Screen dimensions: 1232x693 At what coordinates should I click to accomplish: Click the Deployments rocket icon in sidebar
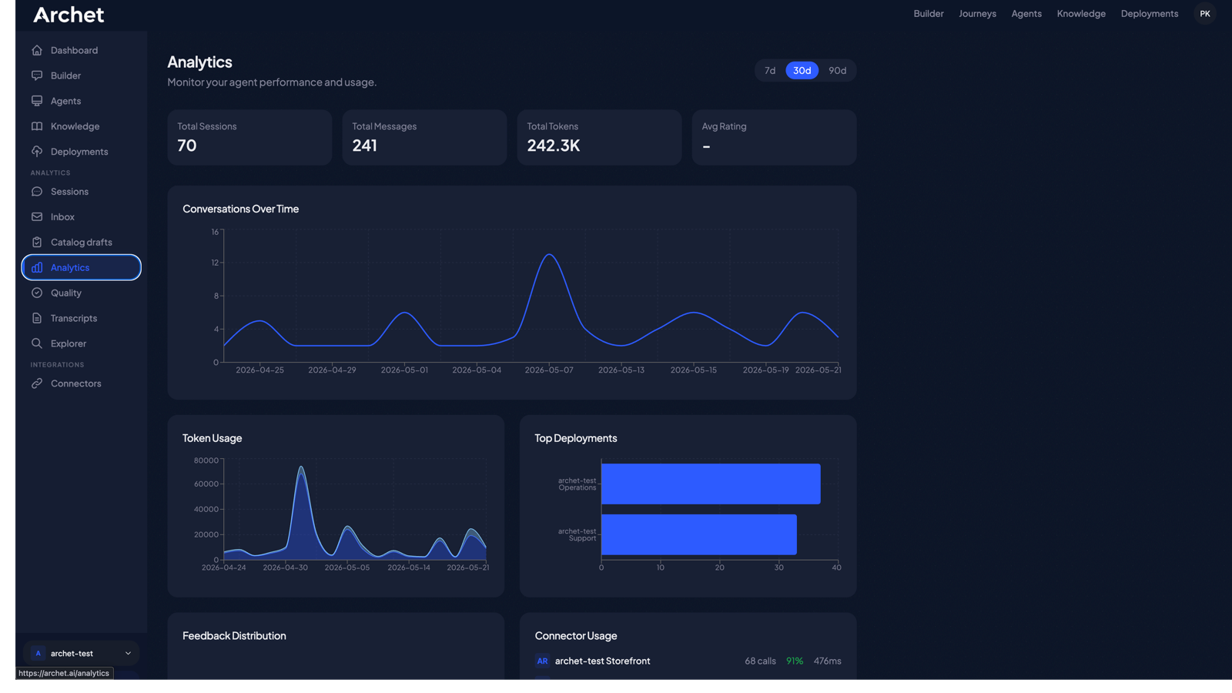click(x=37, y=152)
